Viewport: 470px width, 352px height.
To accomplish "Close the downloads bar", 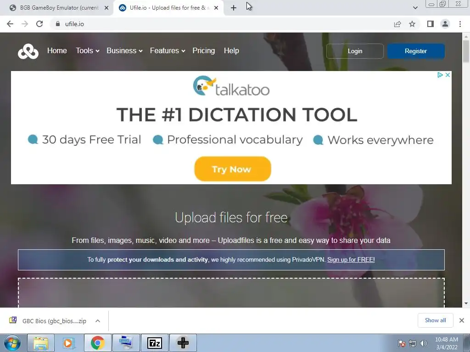I will pos(462,320).
